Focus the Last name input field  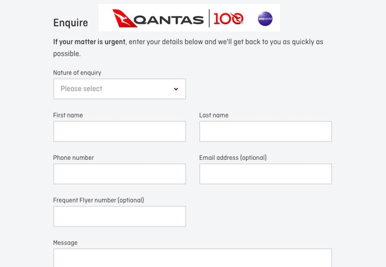click(x=265, y=131)
